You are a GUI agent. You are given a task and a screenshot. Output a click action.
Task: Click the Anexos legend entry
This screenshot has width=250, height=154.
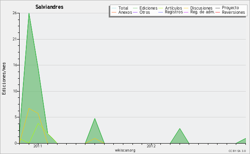point(122,12)
